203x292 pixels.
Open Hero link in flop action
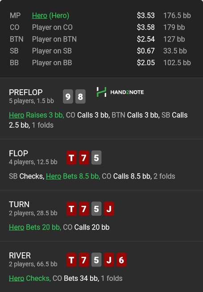(x=54, y=176)
